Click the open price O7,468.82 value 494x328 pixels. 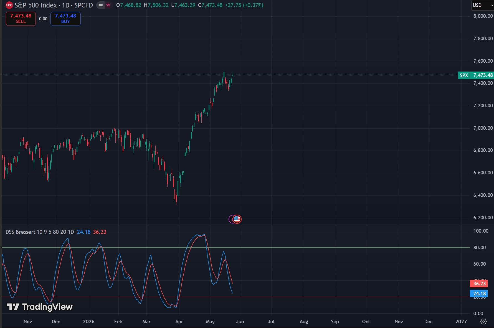tap(128, 5)
